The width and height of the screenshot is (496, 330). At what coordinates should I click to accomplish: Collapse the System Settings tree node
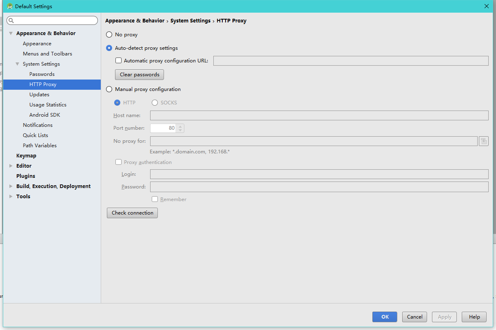click(18, 64)
